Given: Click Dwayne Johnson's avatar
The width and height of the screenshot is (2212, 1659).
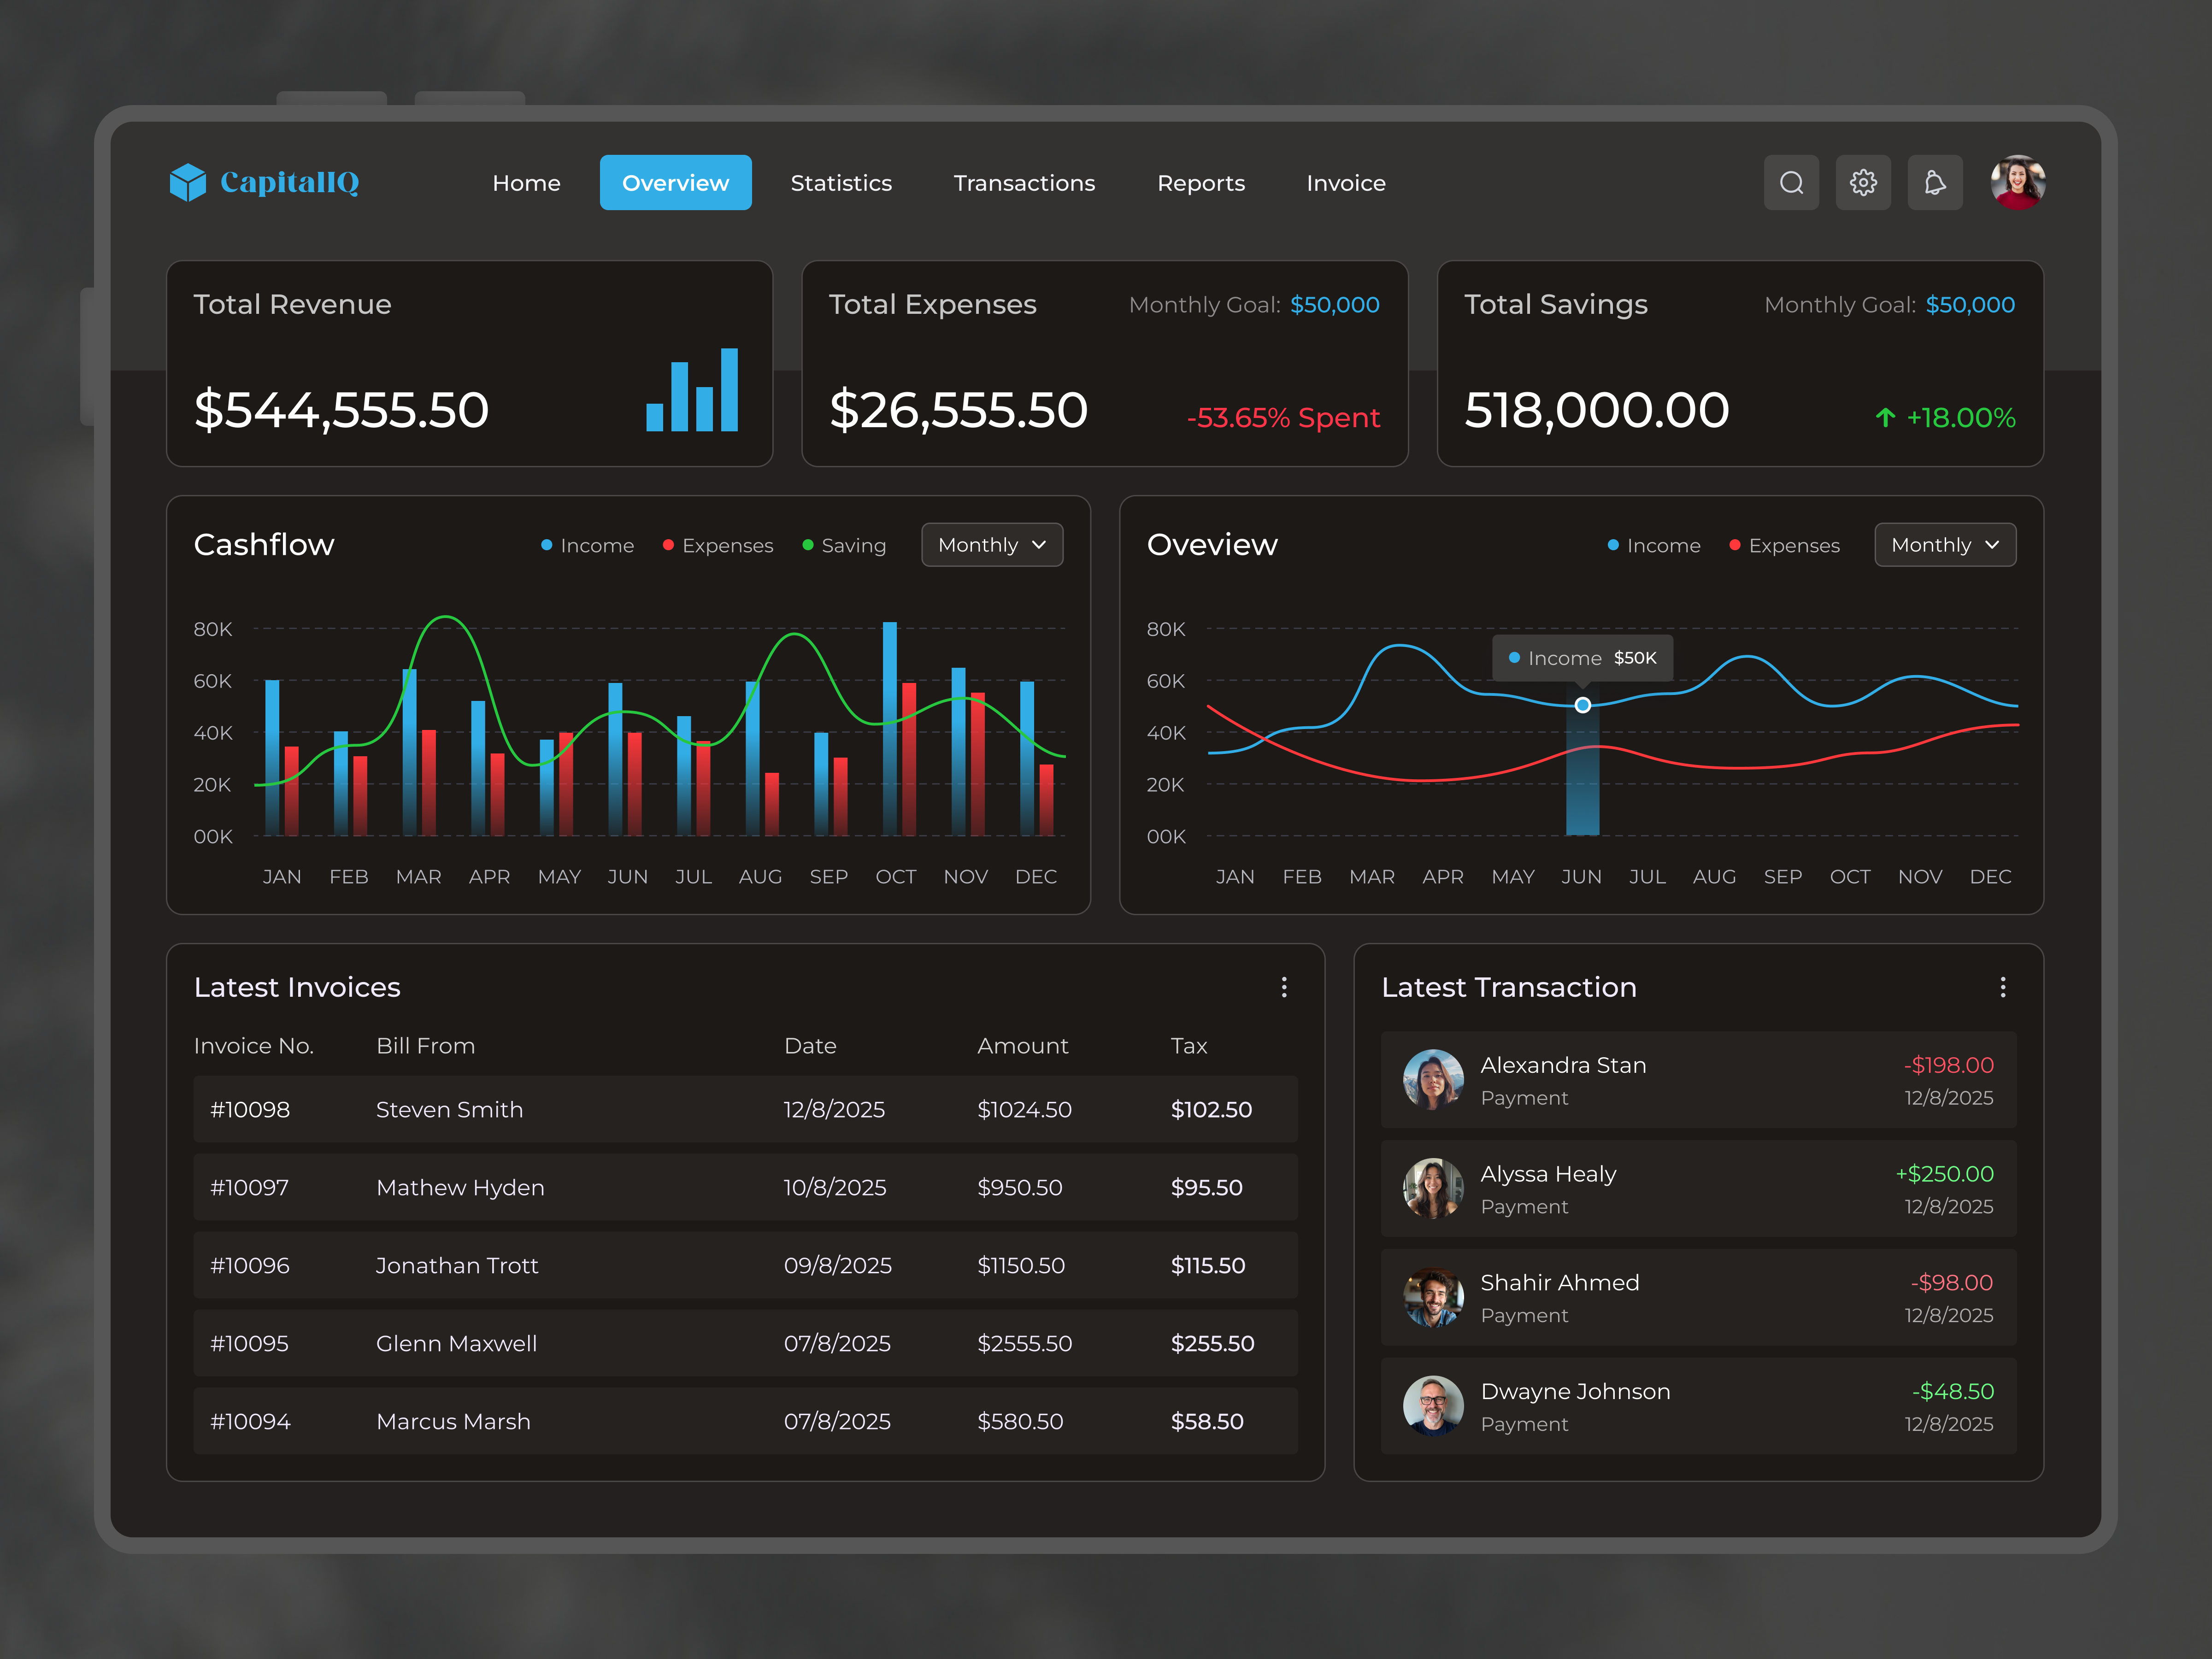Looking at the screenshot, I should click(1433, 1406).
